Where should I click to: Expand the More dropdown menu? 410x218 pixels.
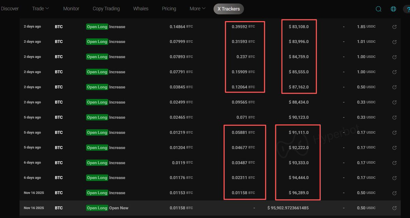coord(197,9)
